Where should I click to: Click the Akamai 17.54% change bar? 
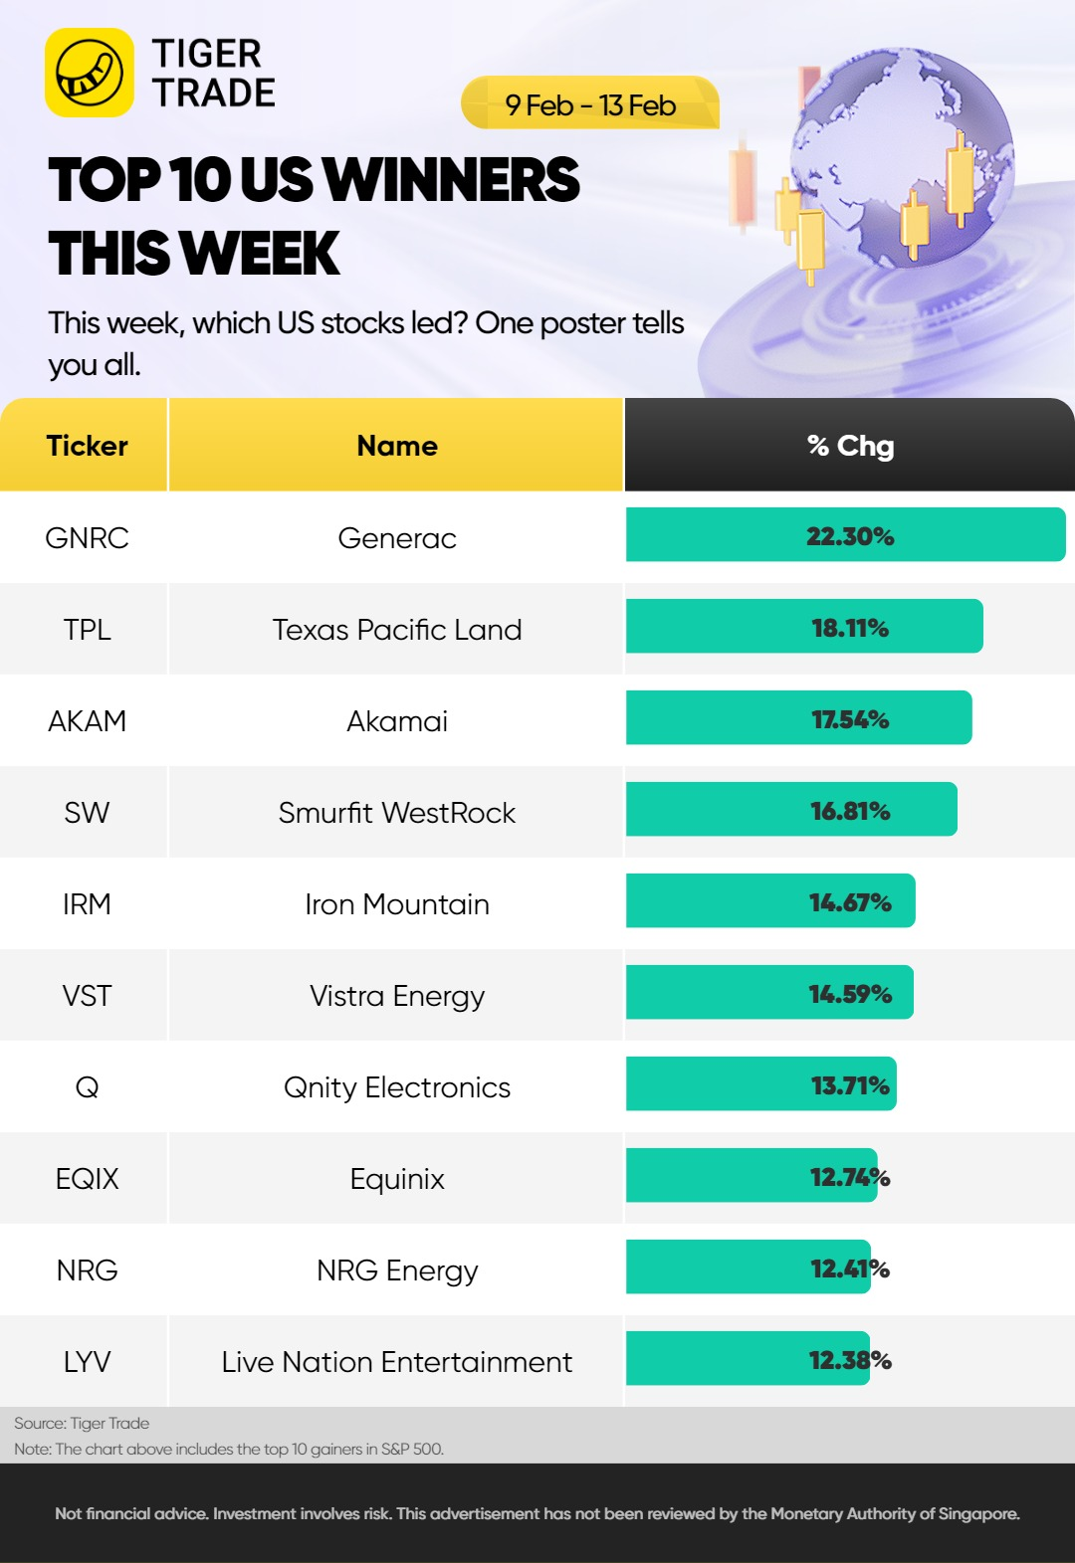(x=798, y=718)
